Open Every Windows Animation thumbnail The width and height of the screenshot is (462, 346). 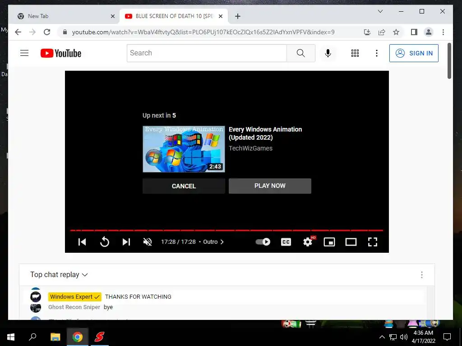click(x=184, y=149)
